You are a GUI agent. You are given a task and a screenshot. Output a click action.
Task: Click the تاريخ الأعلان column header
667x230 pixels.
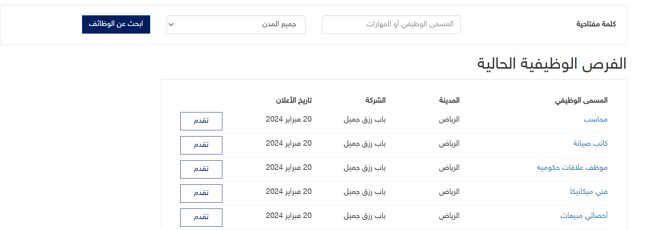tap(294, 100)
